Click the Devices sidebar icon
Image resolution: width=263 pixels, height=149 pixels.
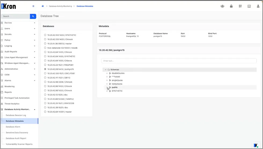click(2, 23)
